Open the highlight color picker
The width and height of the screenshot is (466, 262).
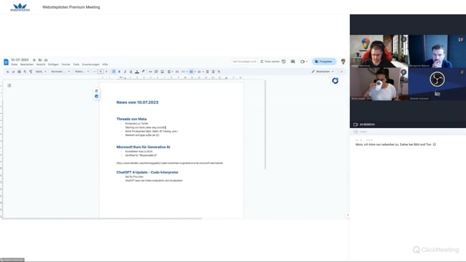click(x=143, y=72)
